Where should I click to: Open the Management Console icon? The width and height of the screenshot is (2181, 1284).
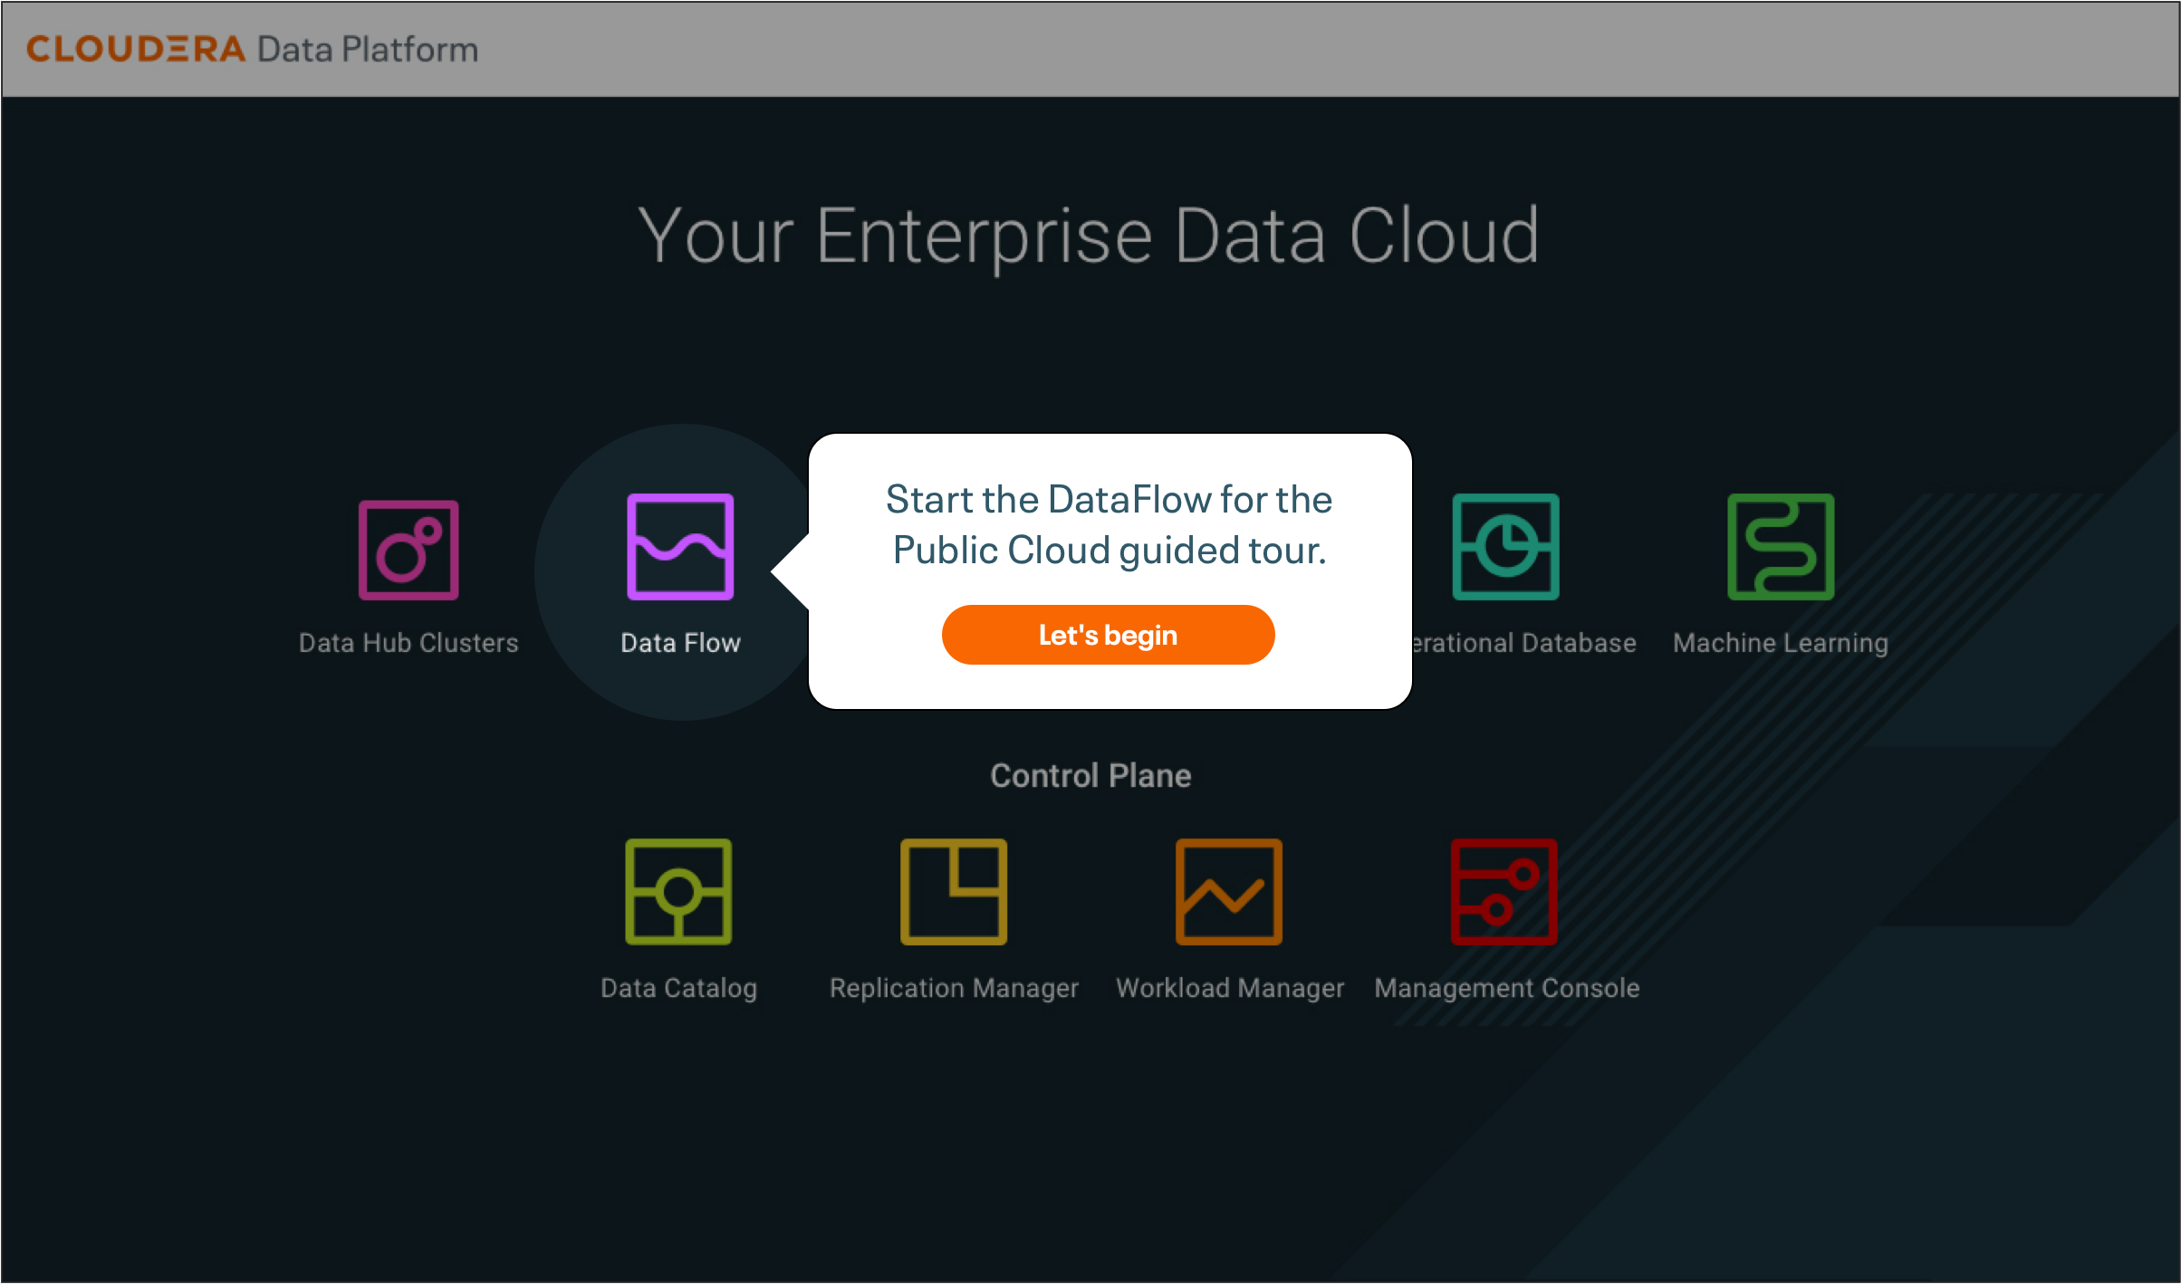1504,892
